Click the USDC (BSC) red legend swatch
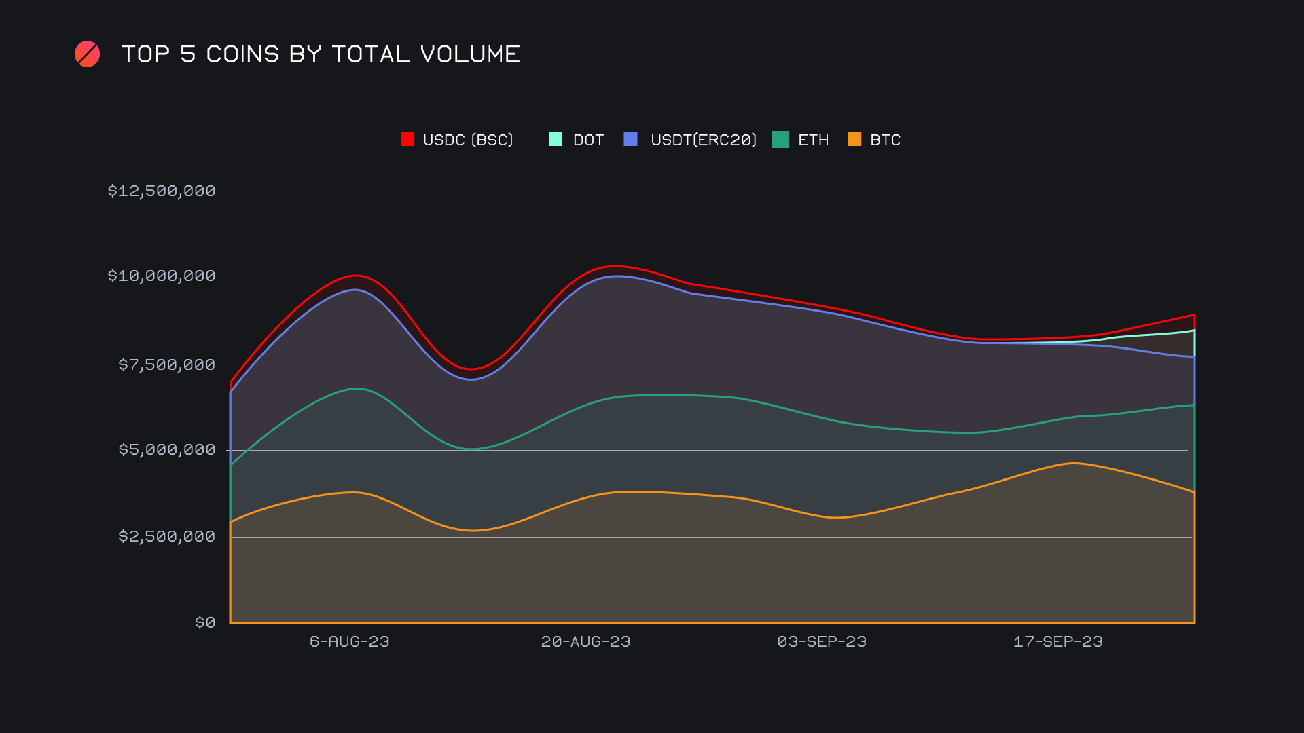1304x733 pixels. point(407,139)
